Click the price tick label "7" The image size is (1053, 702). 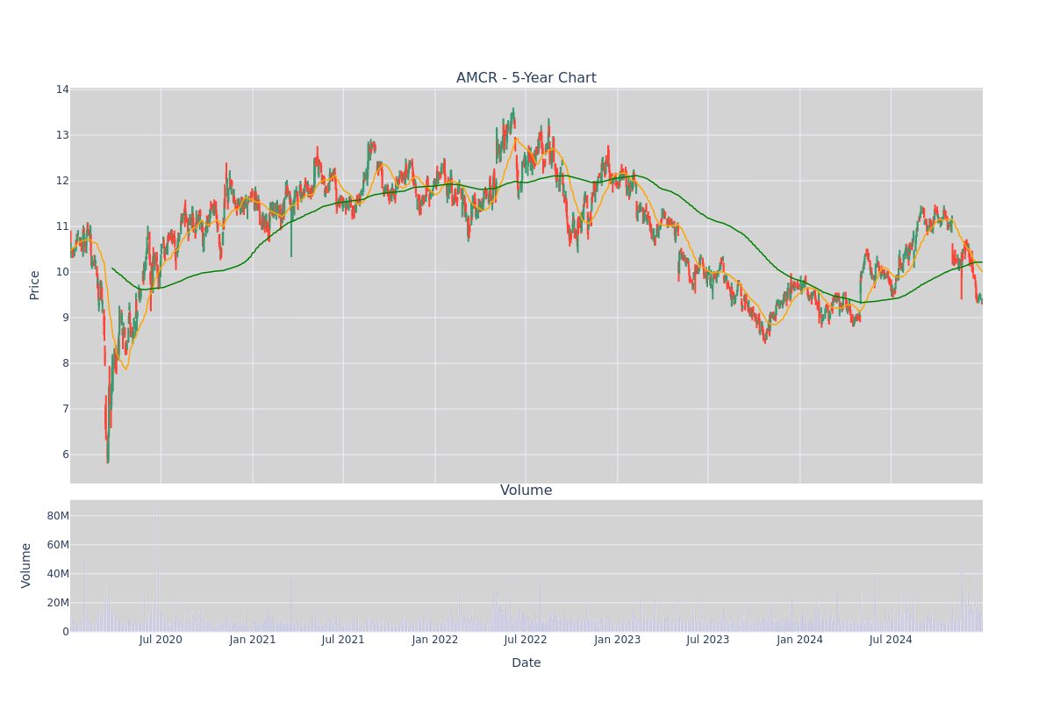[x=66, y=409]
